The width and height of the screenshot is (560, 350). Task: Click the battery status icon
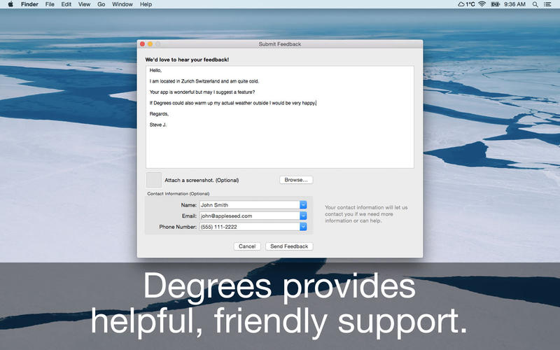click(x=496, y=4)
